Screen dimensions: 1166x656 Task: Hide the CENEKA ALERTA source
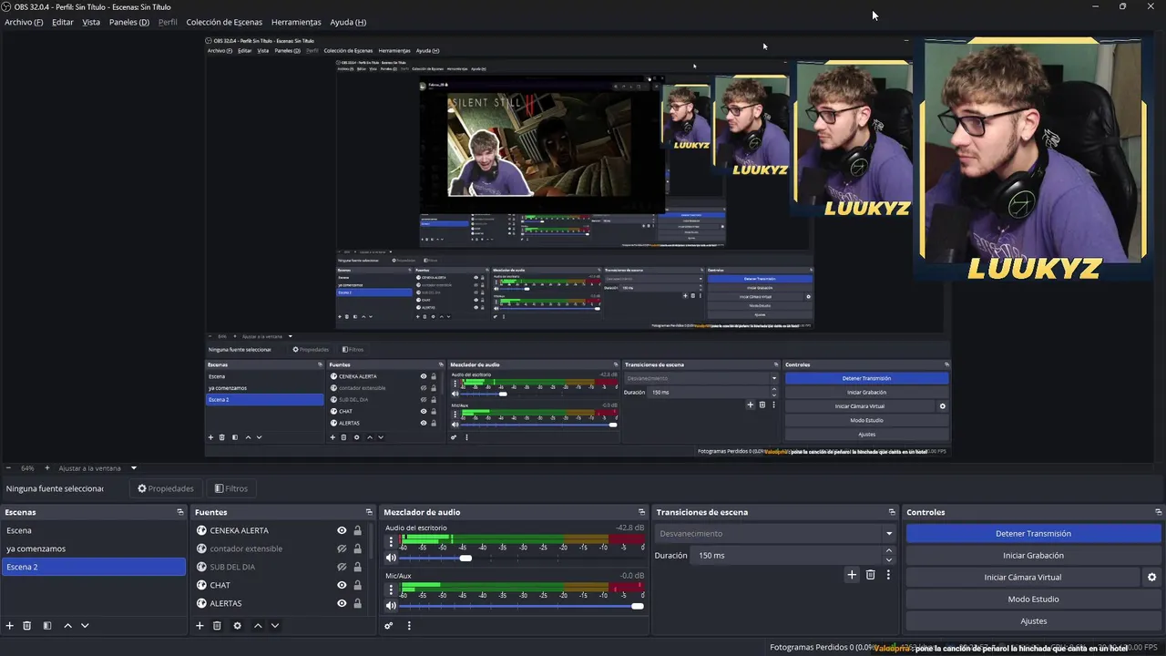click(342, 530)
